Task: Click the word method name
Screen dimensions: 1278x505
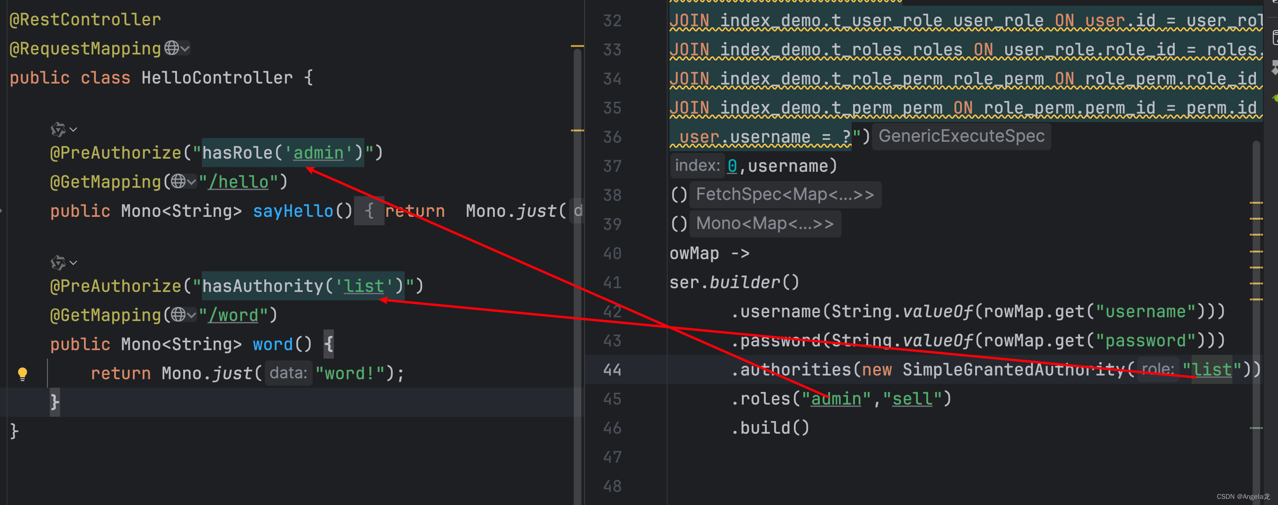Action: point(273,344)
